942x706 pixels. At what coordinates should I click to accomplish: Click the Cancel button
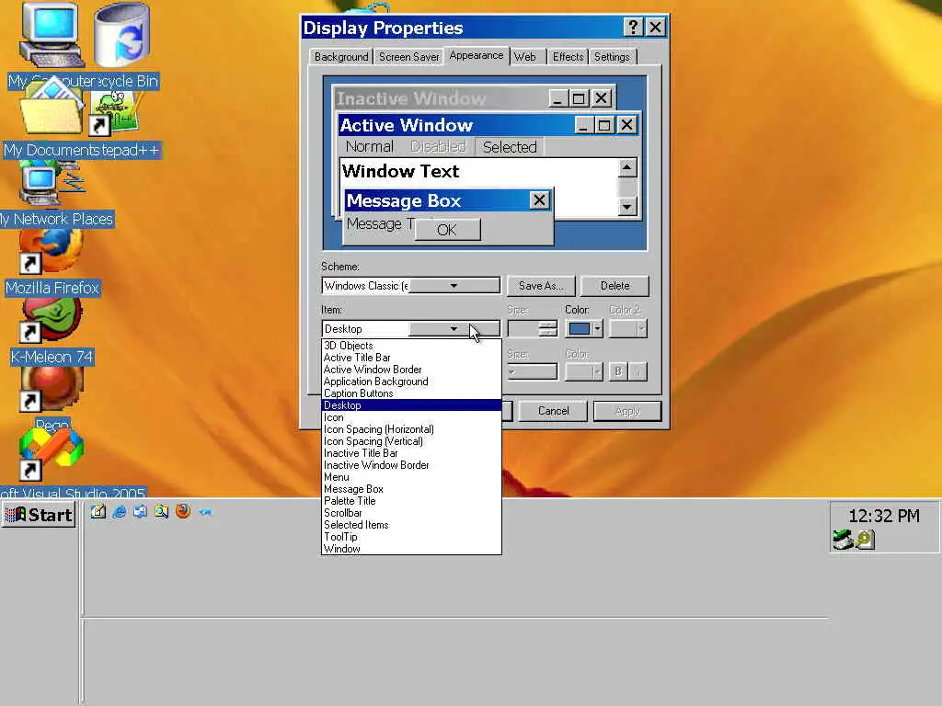tap(553, 411)
